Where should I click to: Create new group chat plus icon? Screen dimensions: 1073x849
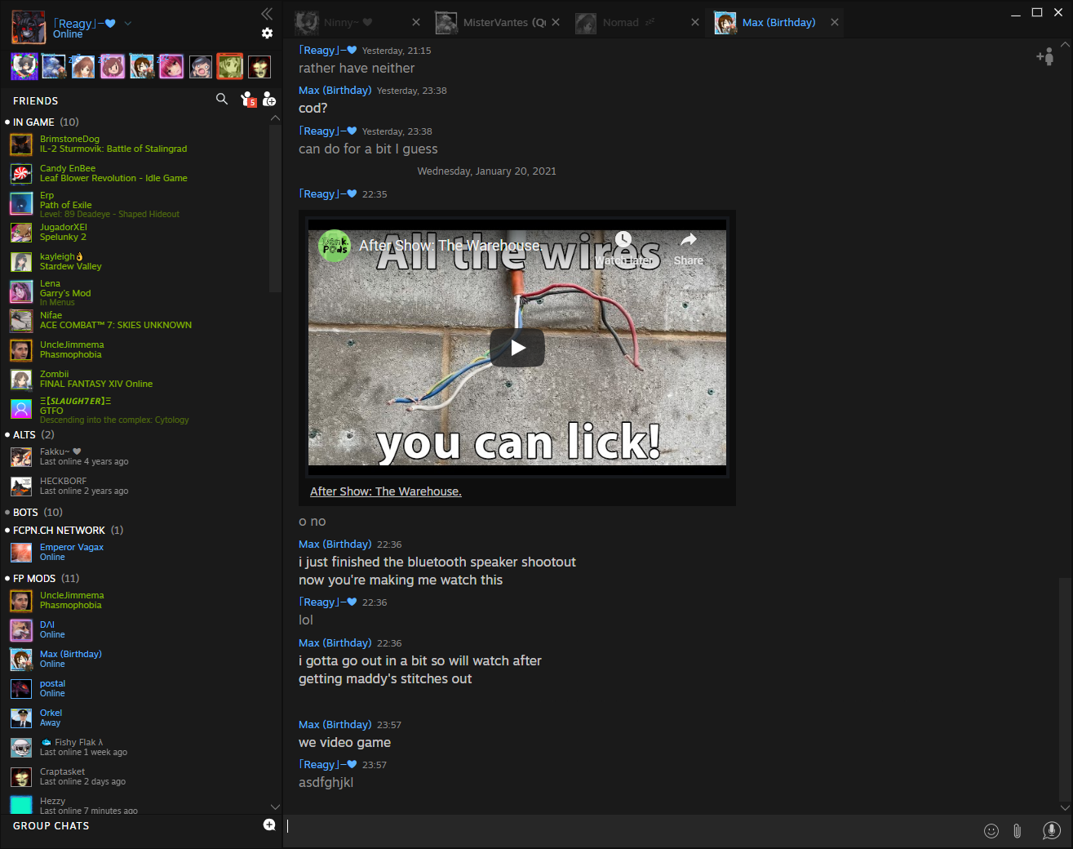click(x=269, y=825)
